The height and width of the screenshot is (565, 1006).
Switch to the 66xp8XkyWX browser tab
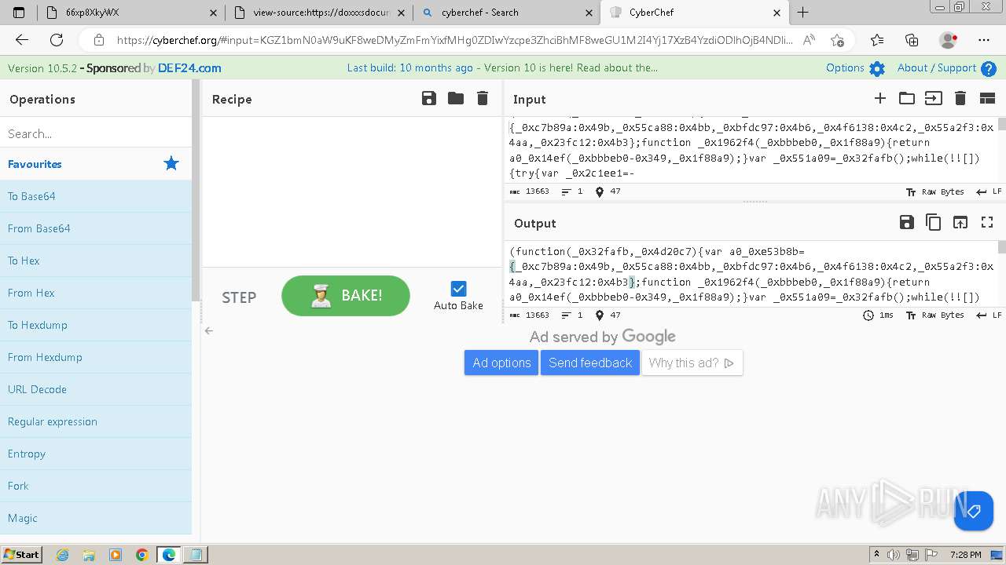[132, 13]
